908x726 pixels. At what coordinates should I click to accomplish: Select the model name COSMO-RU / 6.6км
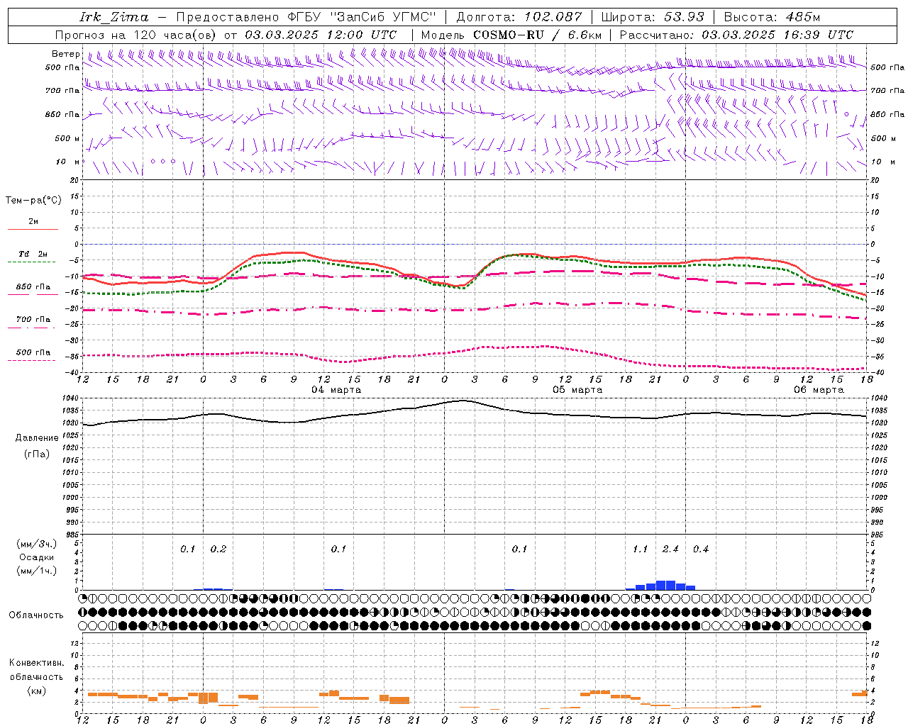[538, 35]
